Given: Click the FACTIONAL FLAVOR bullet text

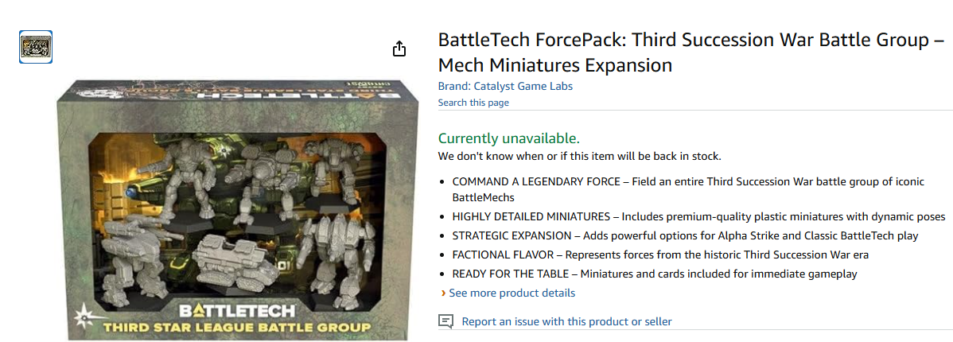Looking at the screenshot, I should [660, 255].
